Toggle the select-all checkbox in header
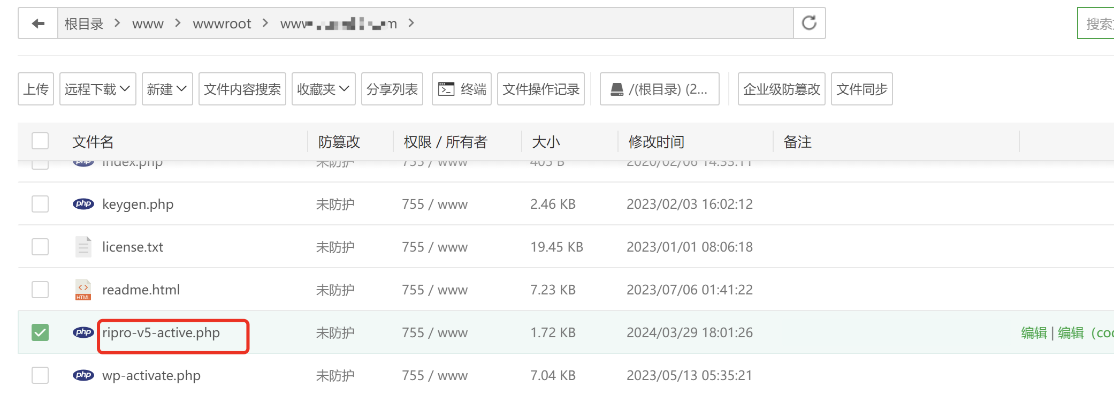Image resolution: width=1114 pixels, height=394 pixels. [40, 141]
